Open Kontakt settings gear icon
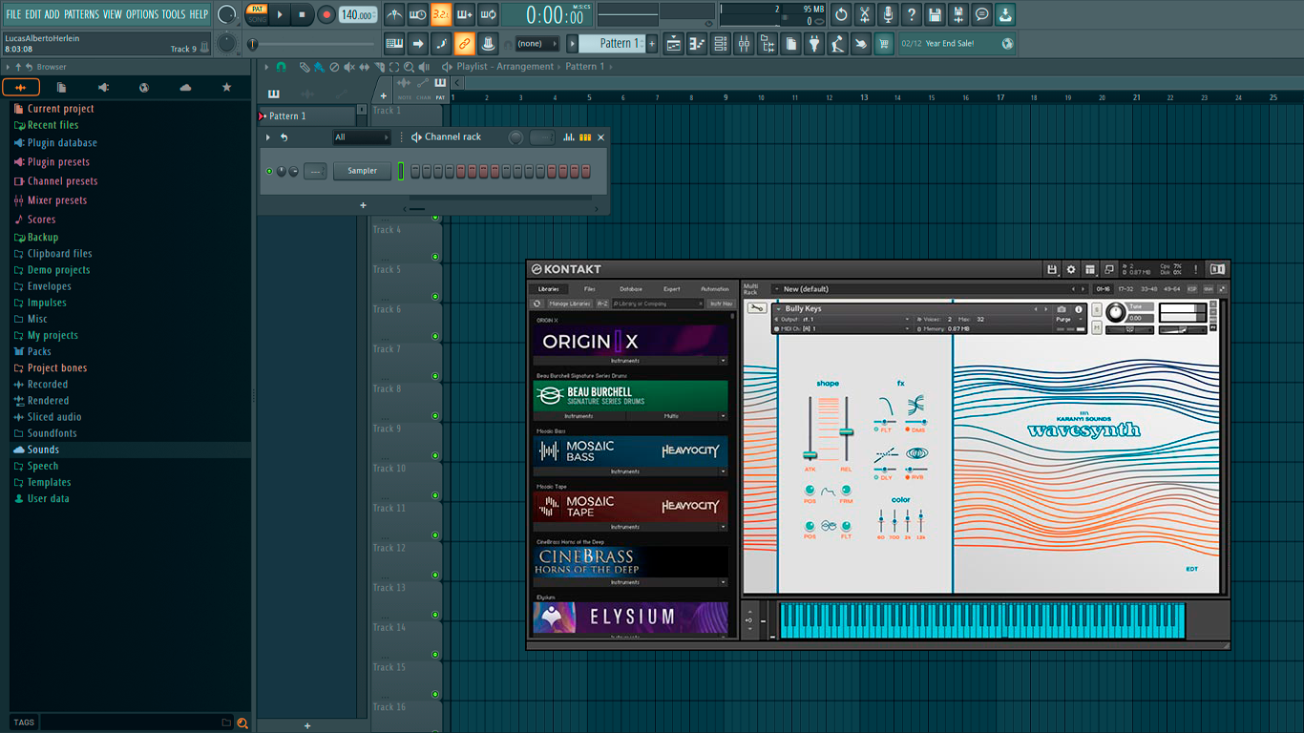 coord(1071,270)
